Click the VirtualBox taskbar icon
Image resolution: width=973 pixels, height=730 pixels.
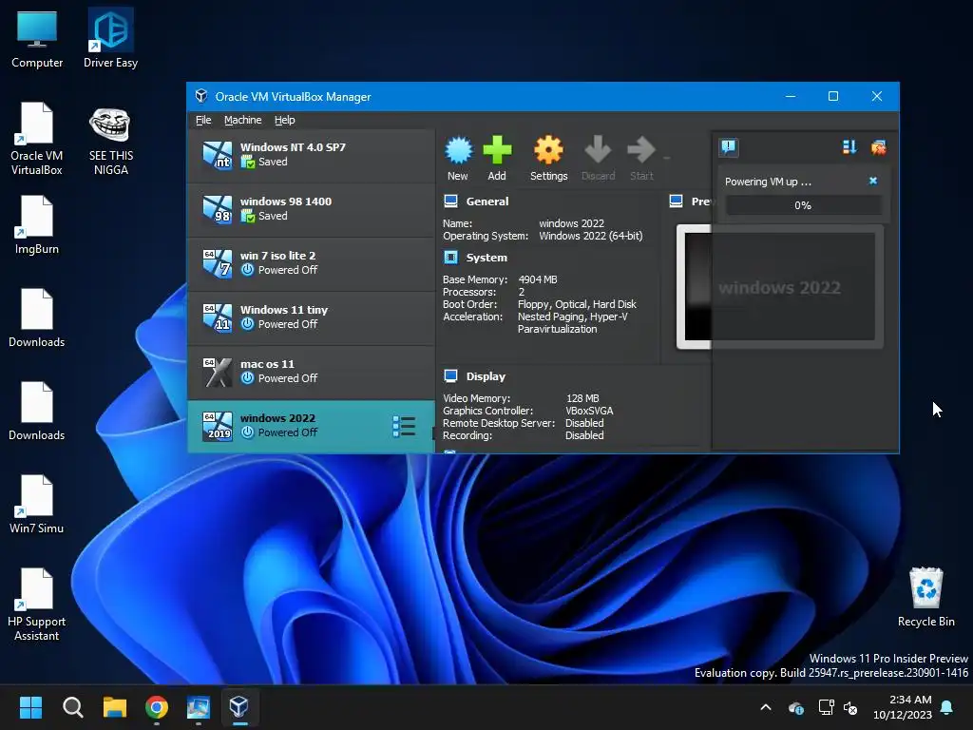pyautogui.click(x=239, y=707)
